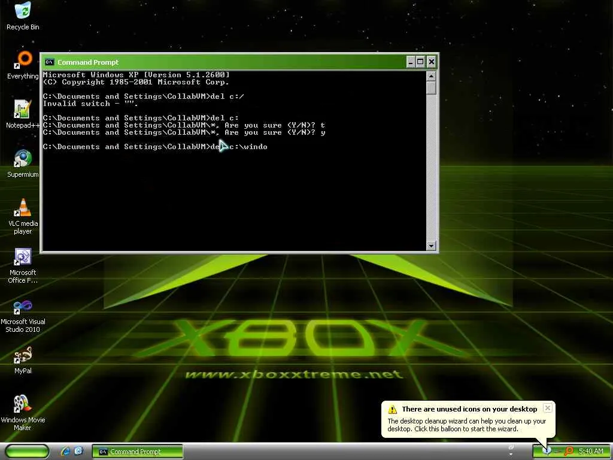The image size is (613, 460).
Task: Minimize the Command Prompt window
Action: point(411,62)
